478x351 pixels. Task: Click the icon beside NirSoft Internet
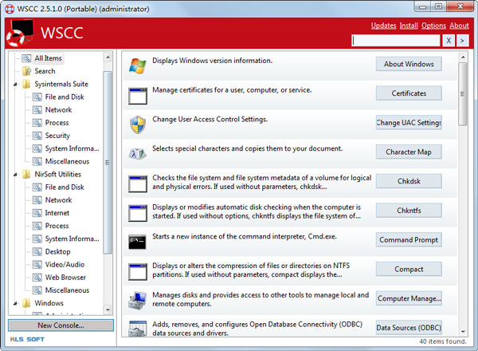pos(37,213)
